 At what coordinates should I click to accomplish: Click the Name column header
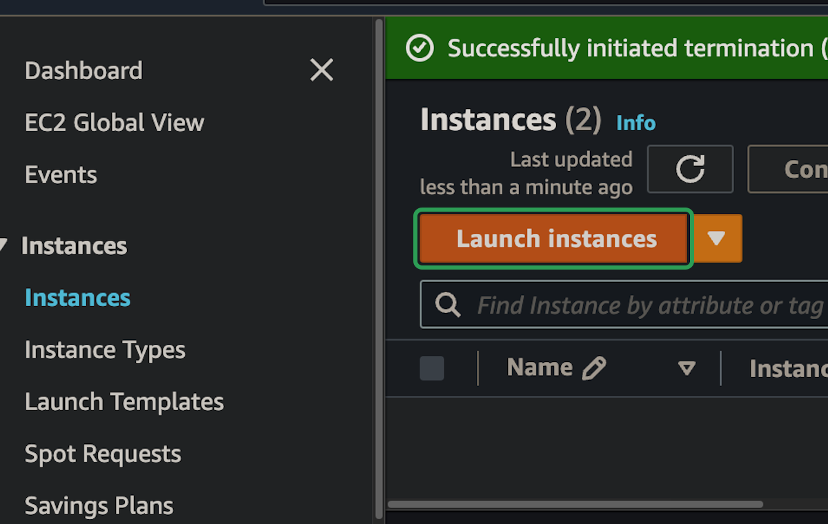(x=540, y=367)
